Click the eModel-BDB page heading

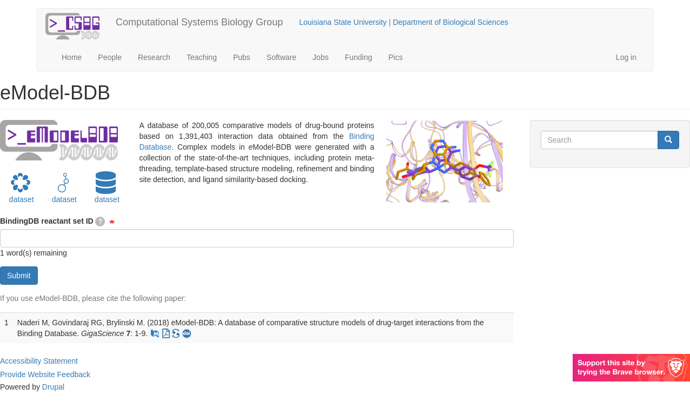(x=55, y=93)
